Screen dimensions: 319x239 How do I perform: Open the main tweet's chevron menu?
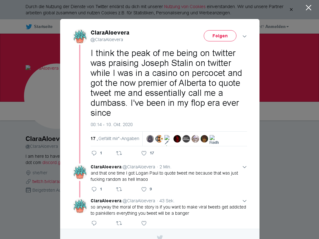point(245,36)
